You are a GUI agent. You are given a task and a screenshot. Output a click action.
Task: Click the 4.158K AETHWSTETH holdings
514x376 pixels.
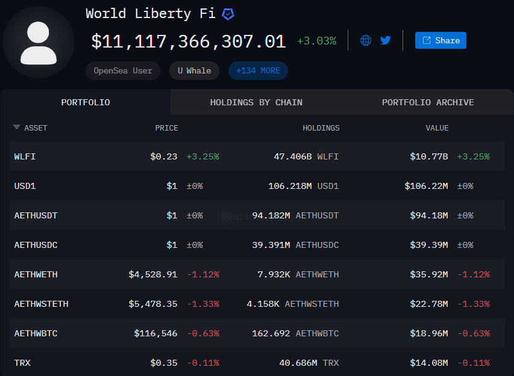(x=293, y=304)
